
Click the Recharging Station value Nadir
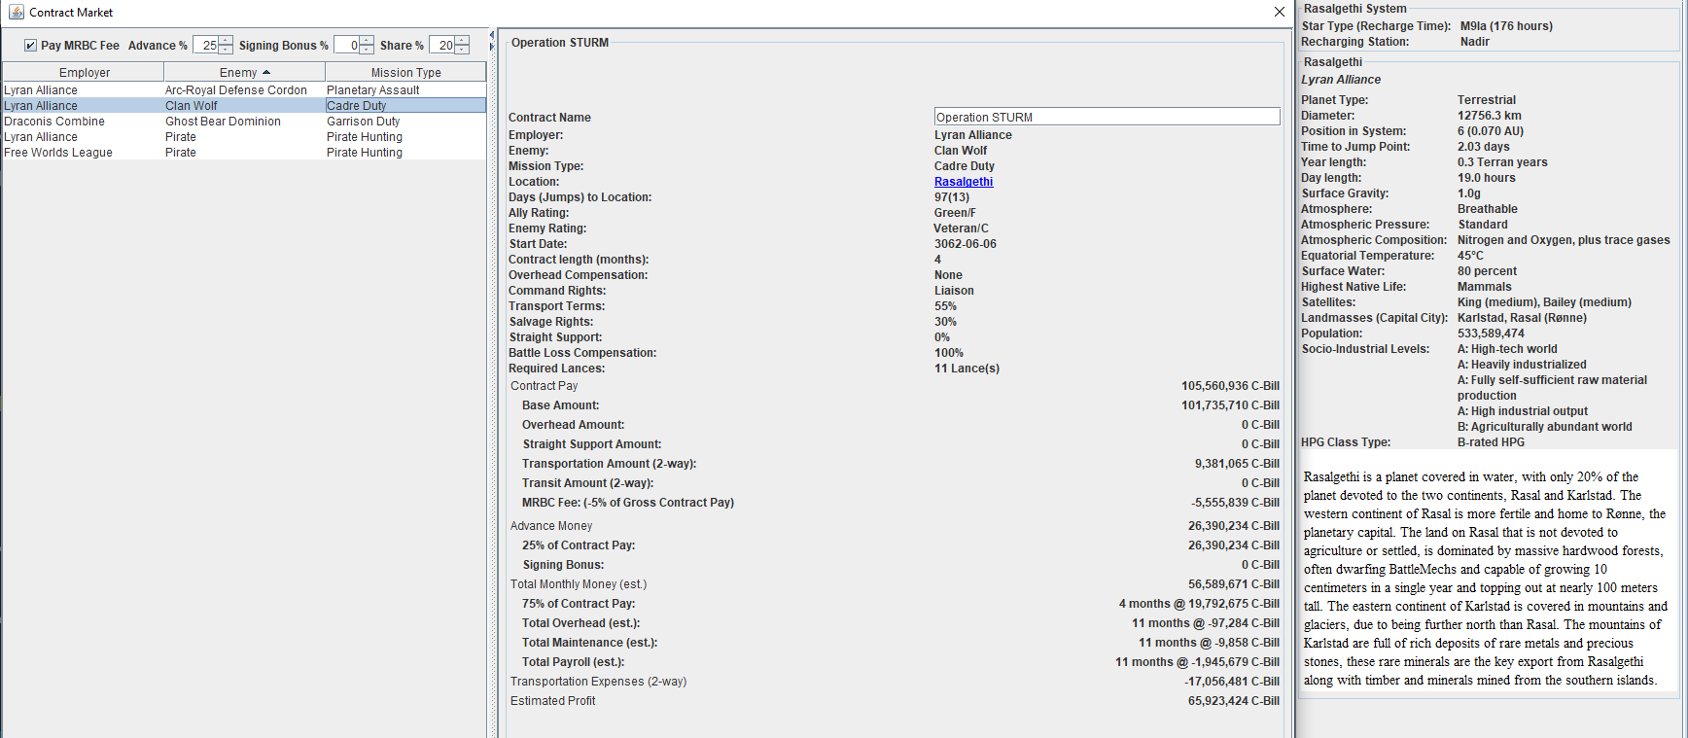pyautogui.click(x=1474, y=42)
